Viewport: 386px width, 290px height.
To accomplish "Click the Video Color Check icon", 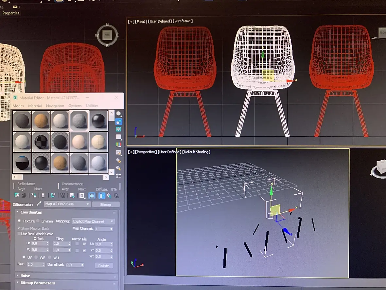I will click(119, 145).
